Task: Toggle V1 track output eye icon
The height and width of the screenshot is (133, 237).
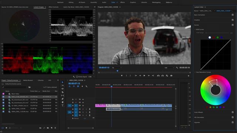Action: tap(83, 106)
